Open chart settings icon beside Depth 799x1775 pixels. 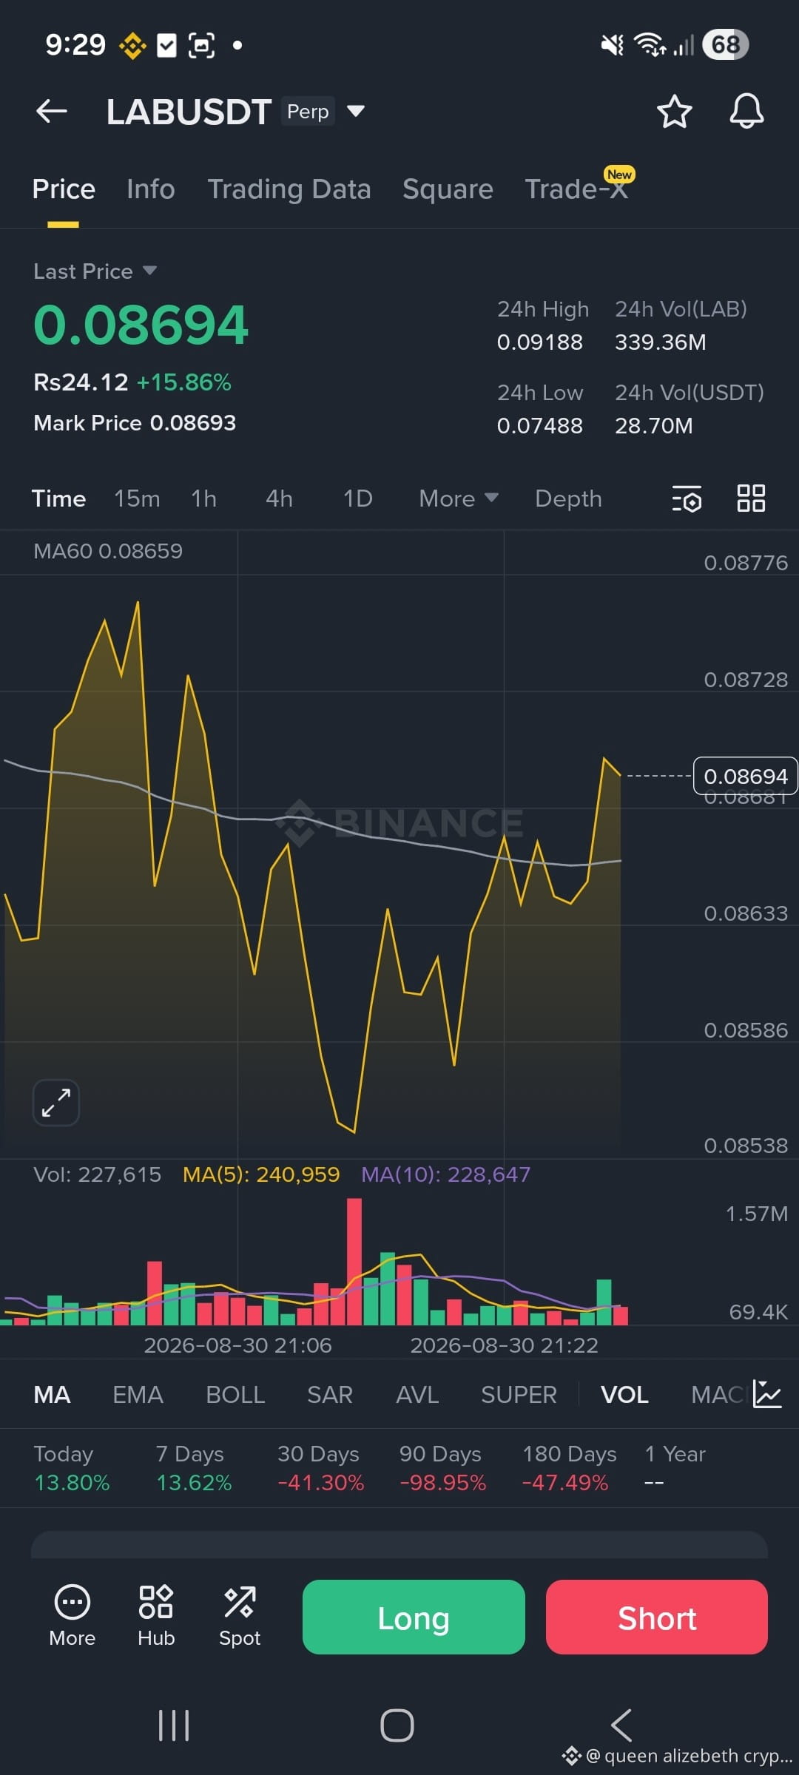click(x=687, y=498)
